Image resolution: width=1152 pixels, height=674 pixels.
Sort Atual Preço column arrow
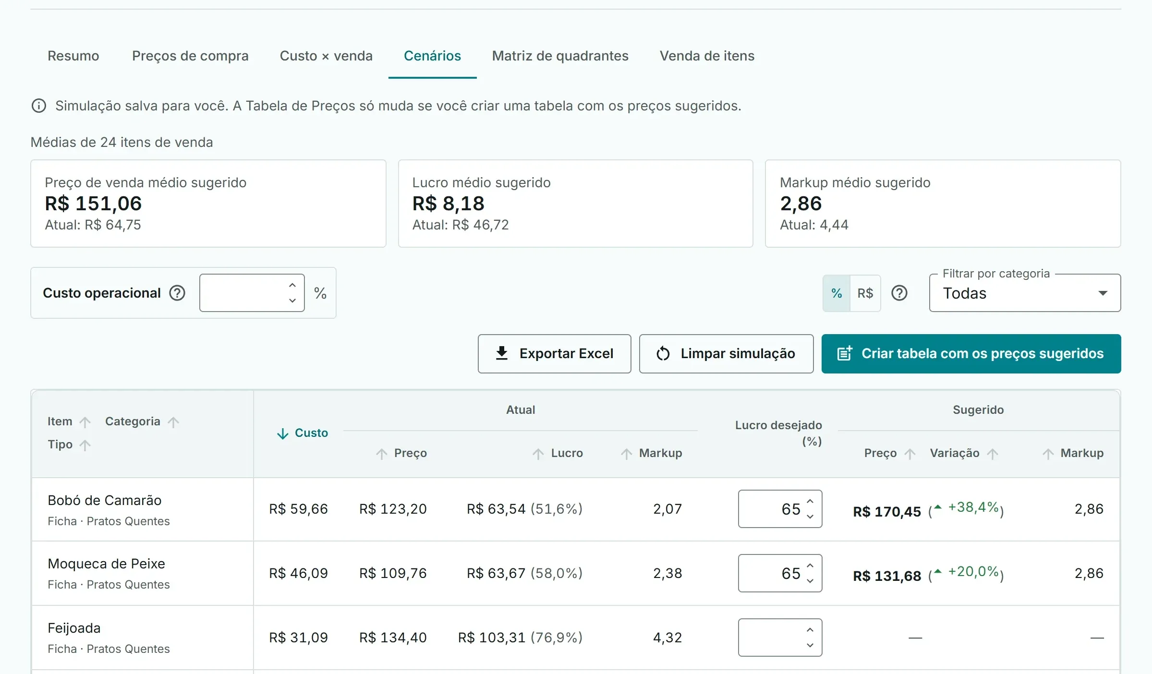[x=382, y=454]
